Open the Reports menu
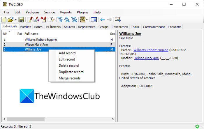Image resolution: width=204 pixels, height=129 pixels. coord(66,12)
